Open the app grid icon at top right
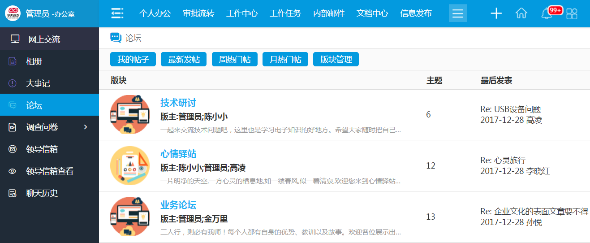 click(572, 13)
